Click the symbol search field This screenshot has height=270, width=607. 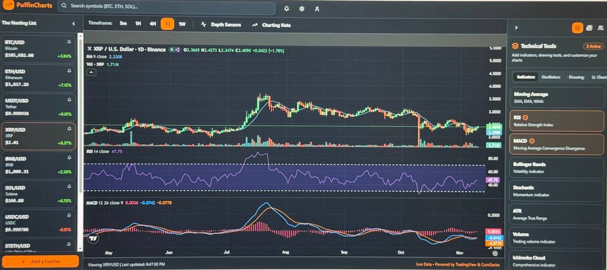[x=167, y=8]
